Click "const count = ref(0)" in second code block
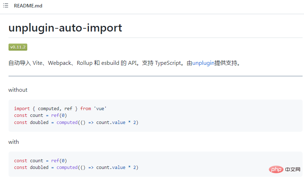304x181 pixels. 40,160
